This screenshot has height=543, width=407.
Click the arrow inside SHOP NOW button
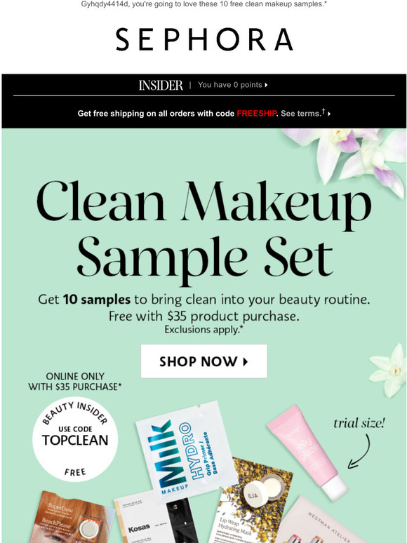(246, 361)
